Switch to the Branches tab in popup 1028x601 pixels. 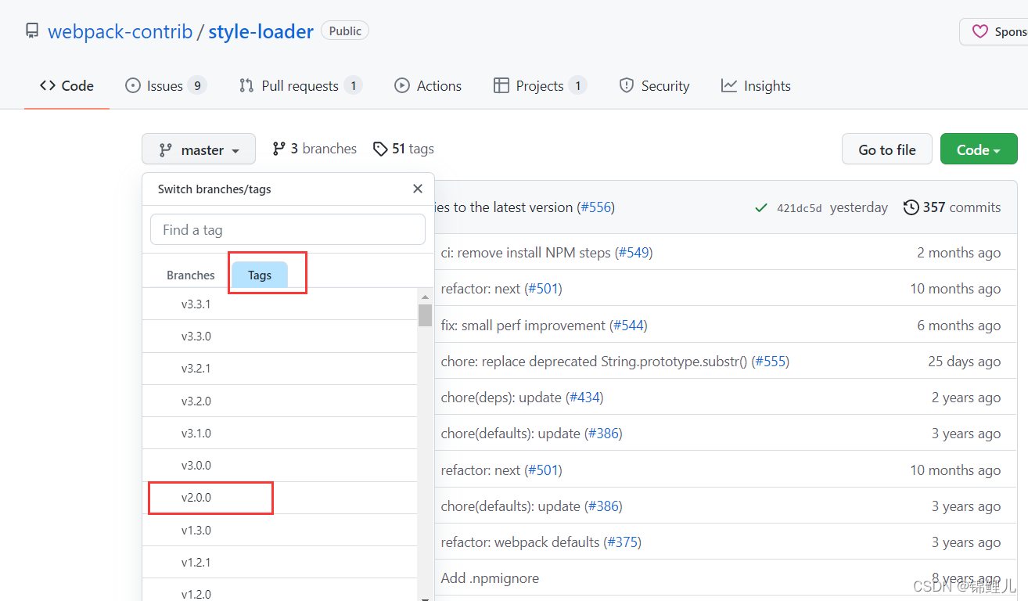190,275
